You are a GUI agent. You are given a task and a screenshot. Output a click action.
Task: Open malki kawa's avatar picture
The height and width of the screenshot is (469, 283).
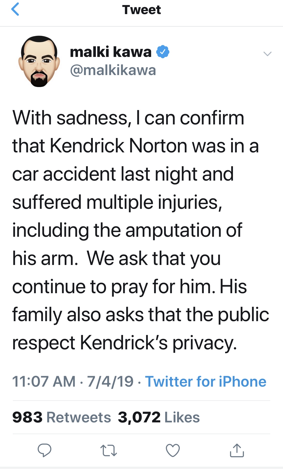39,61
